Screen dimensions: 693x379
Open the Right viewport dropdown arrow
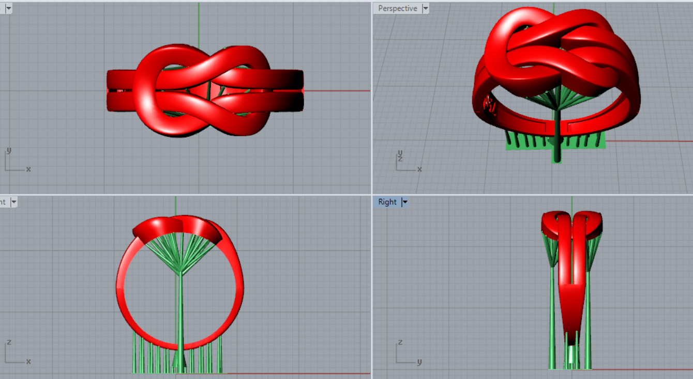click(405, 202)
